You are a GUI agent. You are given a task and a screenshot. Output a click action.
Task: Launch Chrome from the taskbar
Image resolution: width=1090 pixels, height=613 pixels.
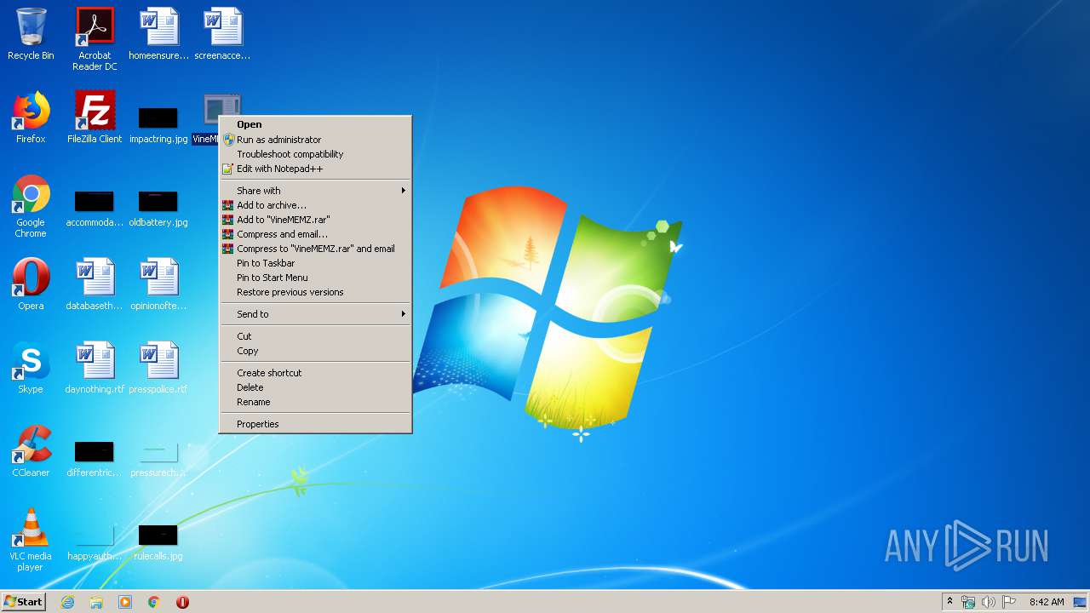pos(153,602)
